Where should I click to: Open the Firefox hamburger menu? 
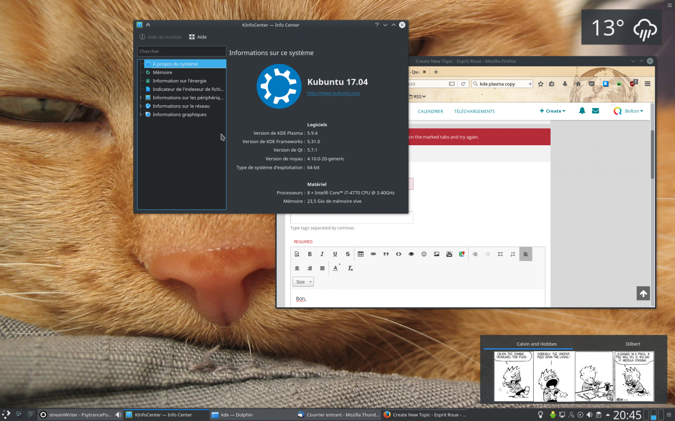pyautogui.click(x=648, y=84)
